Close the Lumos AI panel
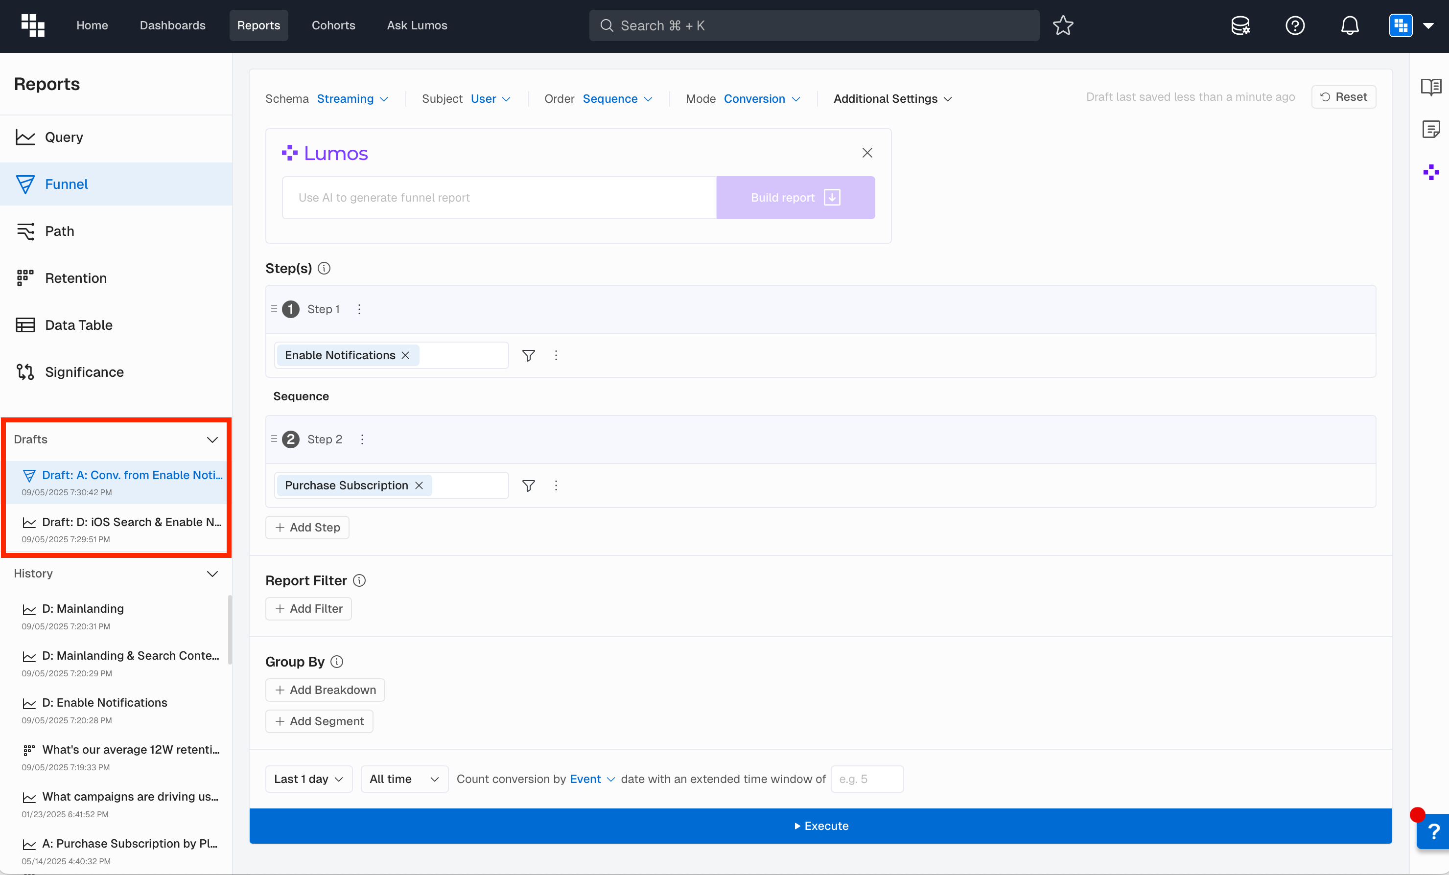Screen dimensions: 1449x875 867,153
